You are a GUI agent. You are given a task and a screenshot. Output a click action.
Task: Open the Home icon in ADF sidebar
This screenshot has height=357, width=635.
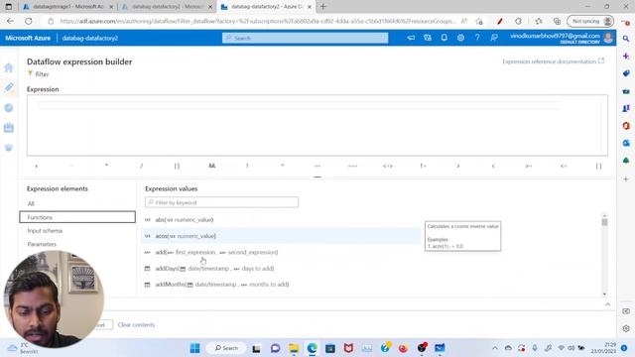click(x=9, y=67)
